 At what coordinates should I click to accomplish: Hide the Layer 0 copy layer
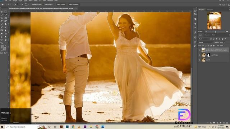pos(199,55)
